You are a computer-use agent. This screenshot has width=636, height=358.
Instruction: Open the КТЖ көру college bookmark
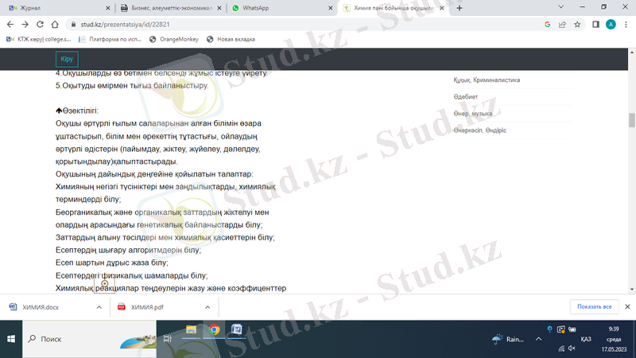pos(38,39)
